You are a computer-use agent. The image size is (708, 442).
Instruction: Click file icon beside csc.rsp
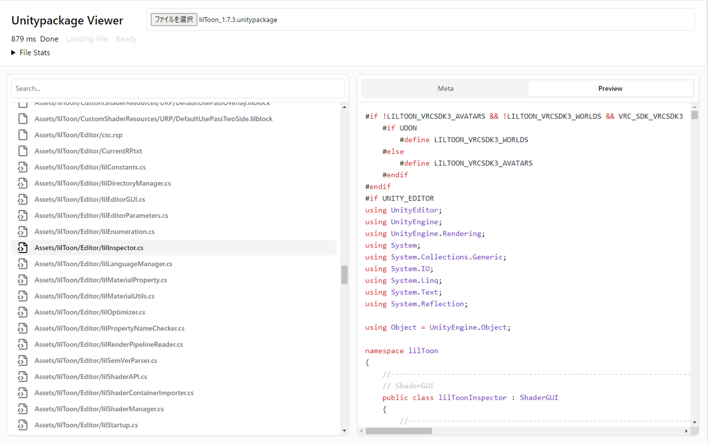point(22,135)
